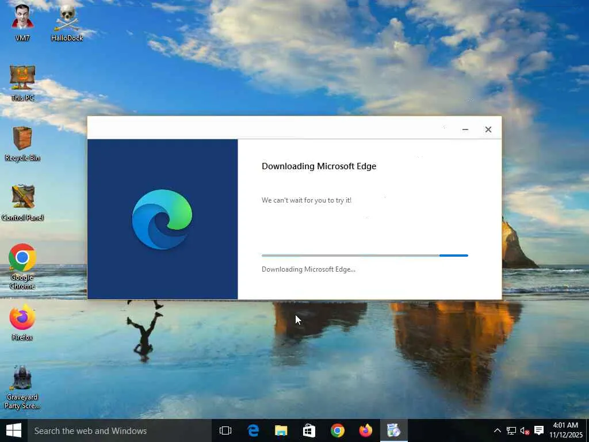Open Task View from the taskbar
This screenshot has width=589, height=442.
click(x=225, y=430)
